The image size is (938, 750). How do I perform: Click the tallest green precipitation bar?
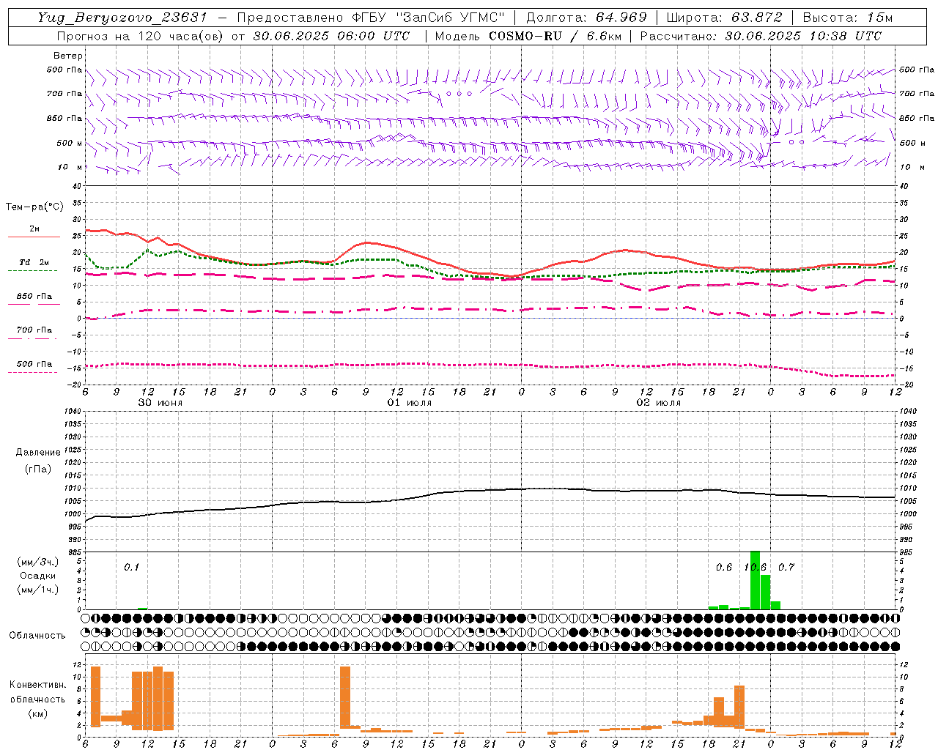pos(755,580)
